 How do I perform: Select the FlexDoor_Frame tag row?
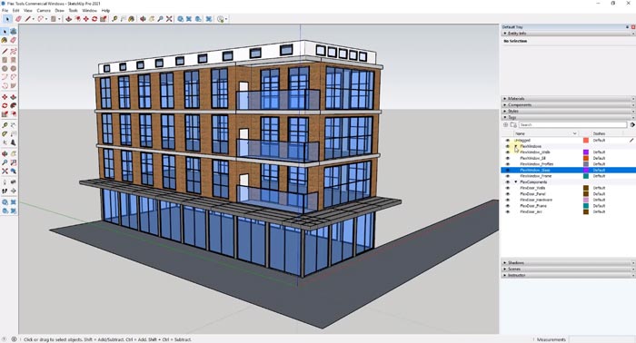click(568, 206)
